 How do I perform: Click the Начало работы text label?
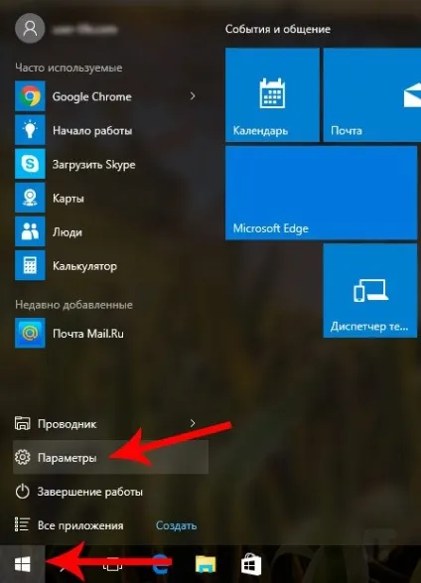pyautogui.click(x=92, y=130)
